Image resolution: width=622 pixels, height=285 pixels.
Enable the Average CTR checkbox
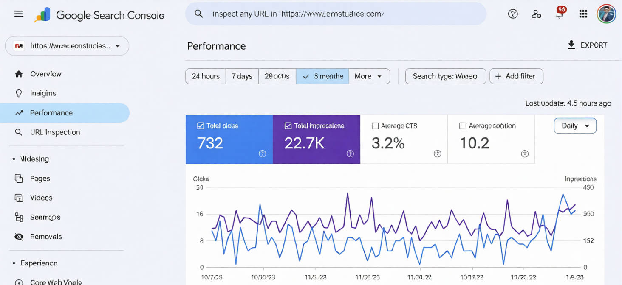tap(375, 126)
